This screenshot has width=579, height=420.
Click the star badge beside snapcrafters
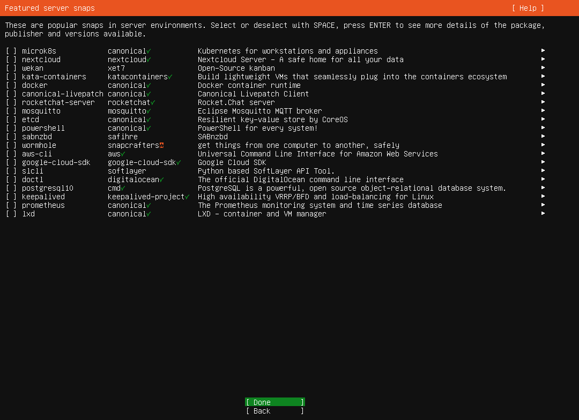(x=161, y=145)
